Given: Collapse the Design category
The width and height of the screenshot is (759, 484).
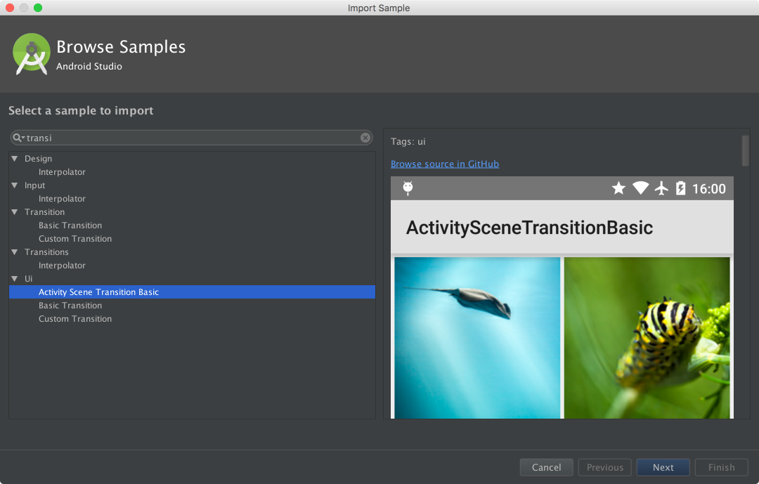Looking at the screenshot, I should click(15, 159).
